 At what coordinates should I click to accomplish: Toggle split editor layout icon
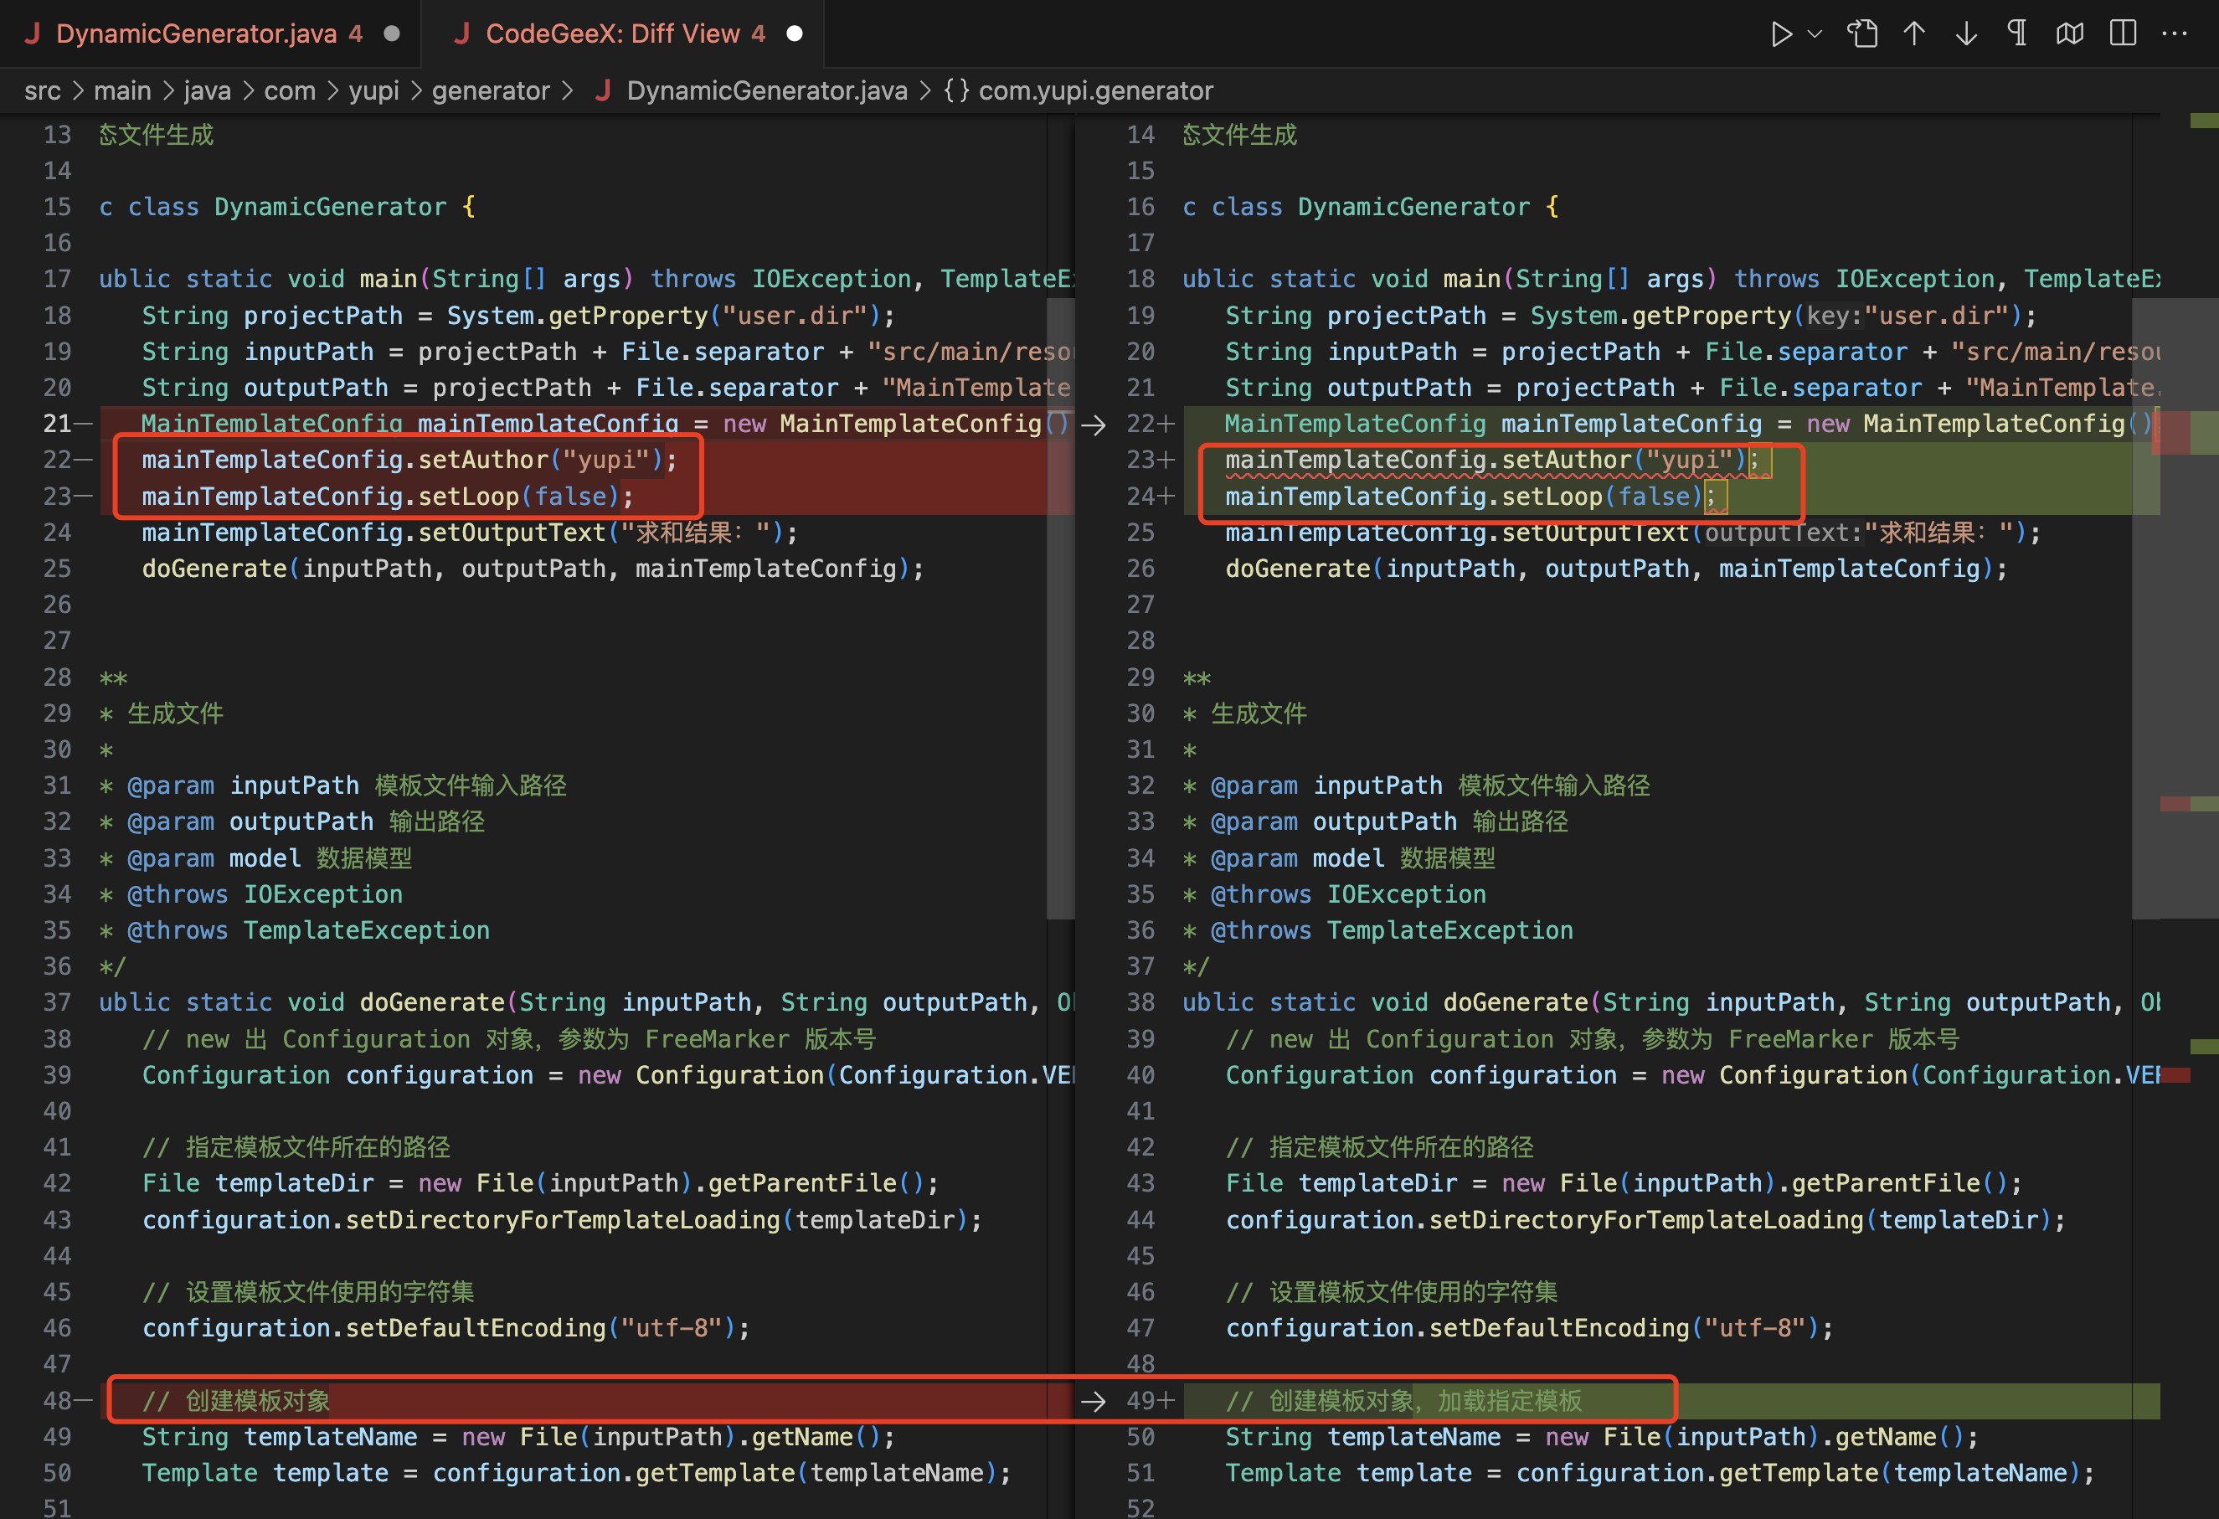pos(2123,34)
